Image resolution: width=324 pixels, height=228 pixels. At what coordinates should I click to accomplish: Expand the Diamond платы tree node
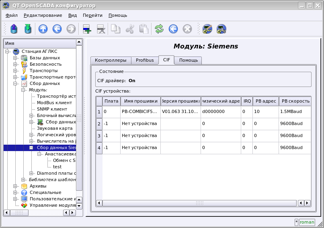click(x=31, y=173)
